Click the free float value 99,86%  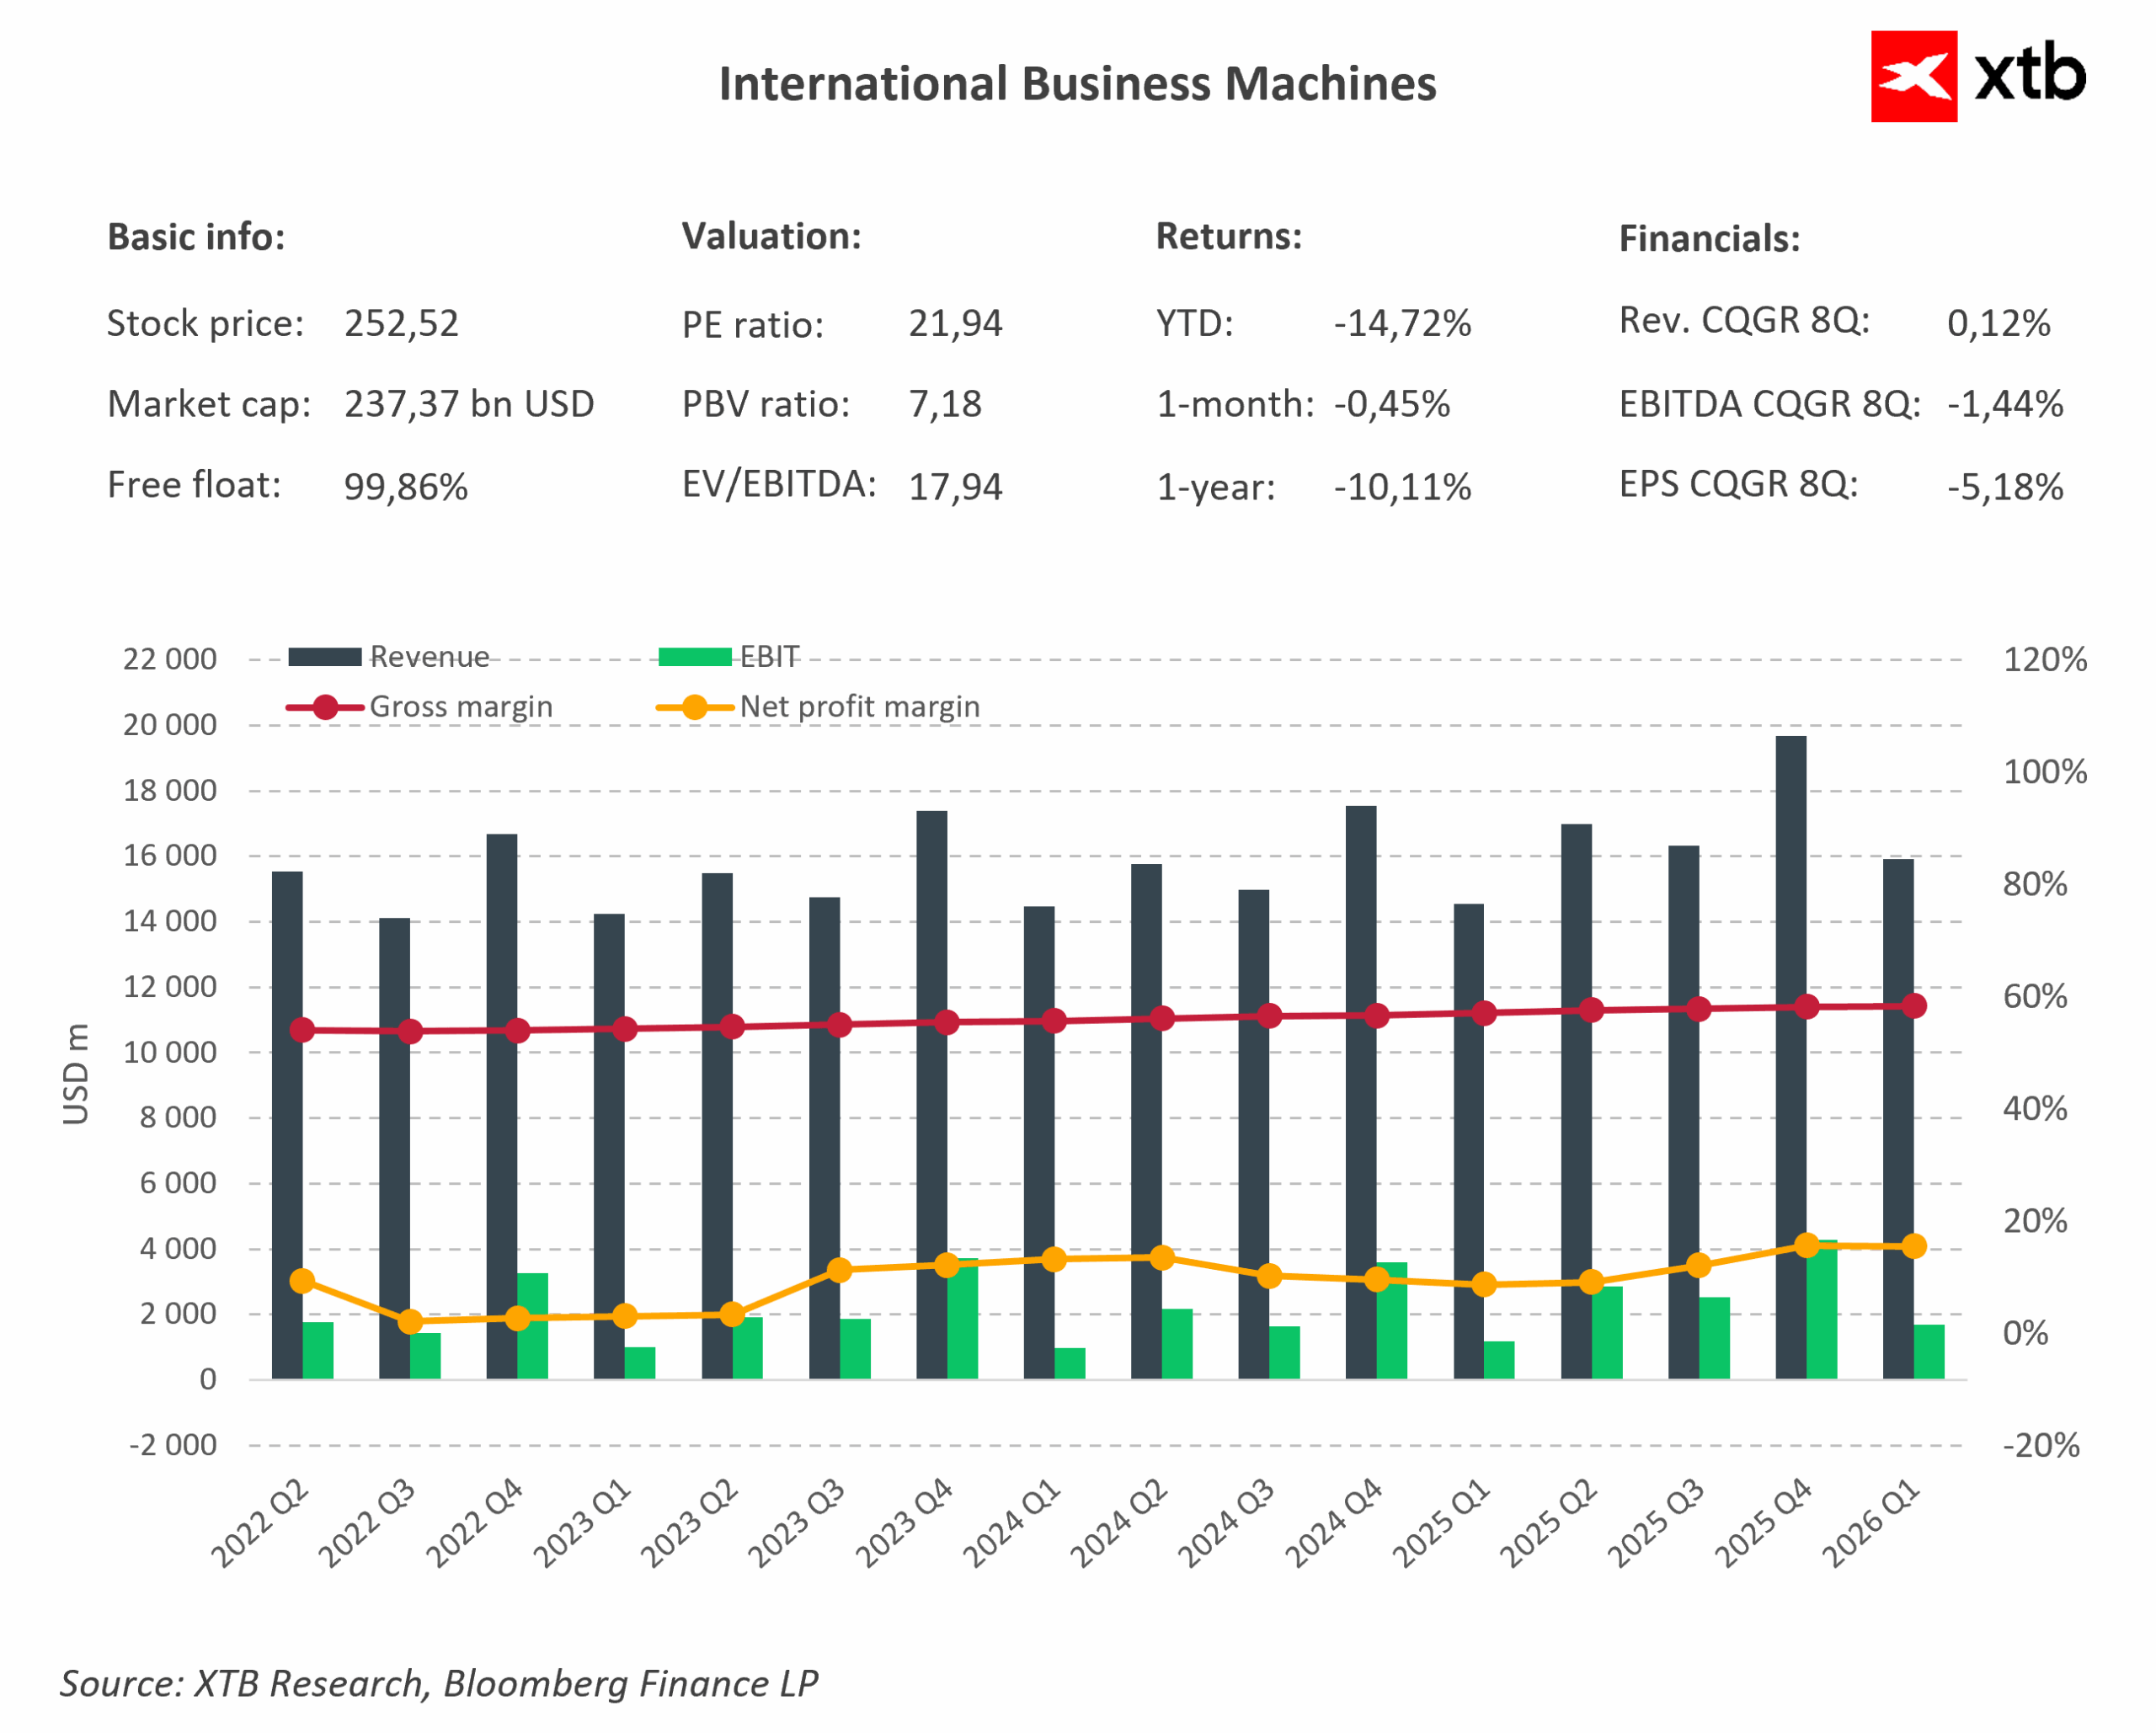tap(406, 487)
